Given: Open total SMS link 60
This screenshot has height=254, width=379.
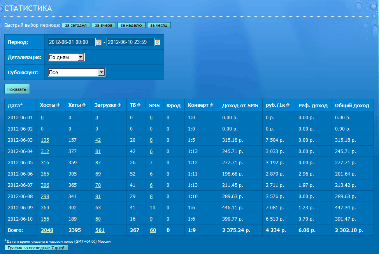Looking at the screenshot, I should [x=153, y=230].
